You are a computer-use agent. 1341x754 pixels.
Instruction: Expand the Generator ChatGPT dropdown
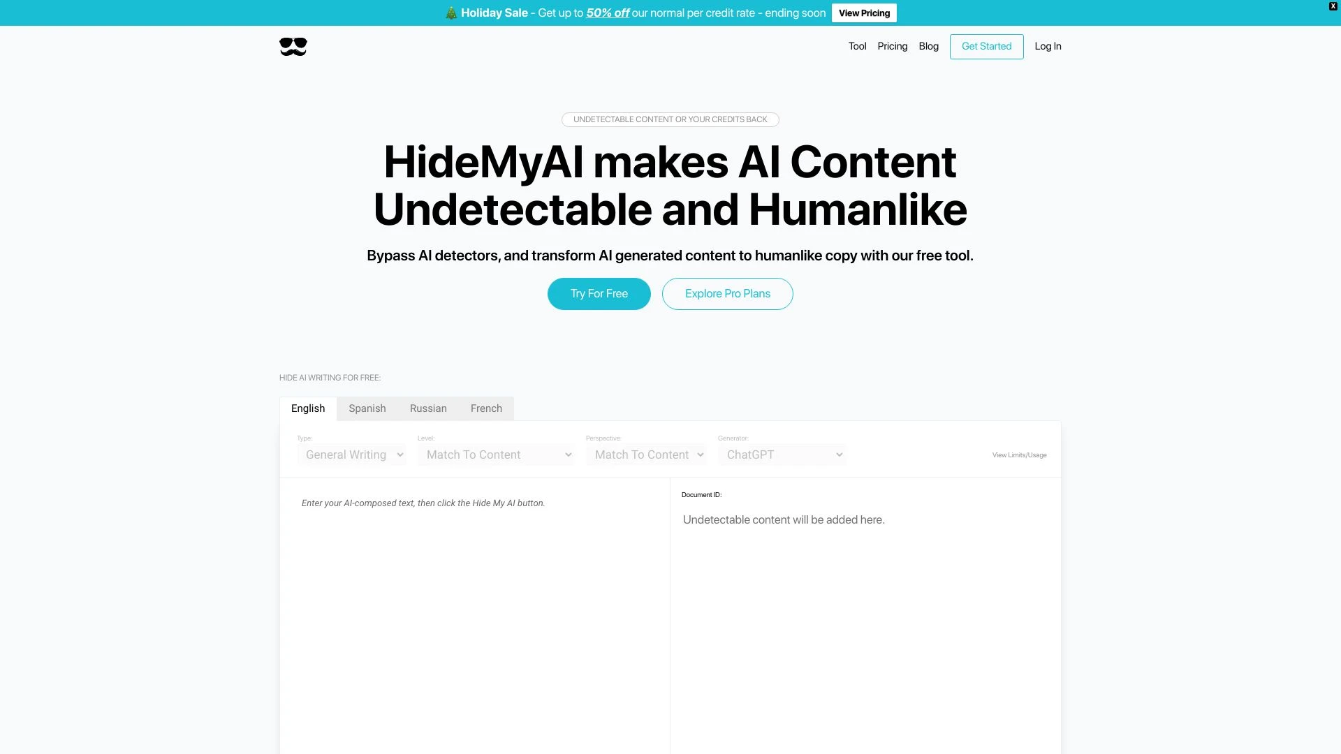click(782, 454)
